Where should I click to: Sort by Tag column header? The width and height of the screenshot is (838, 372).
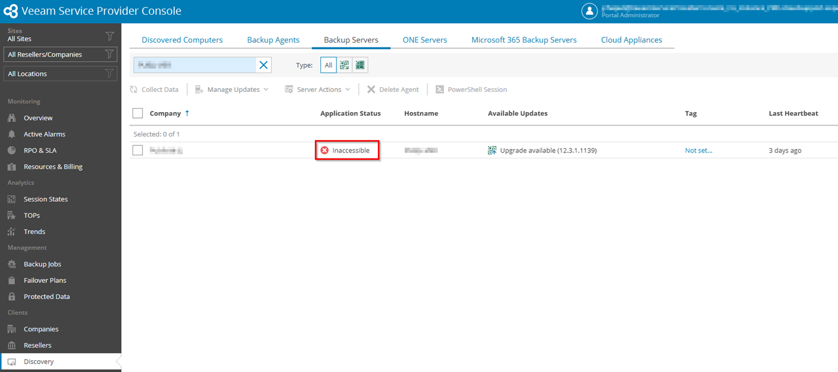(691, 113)
